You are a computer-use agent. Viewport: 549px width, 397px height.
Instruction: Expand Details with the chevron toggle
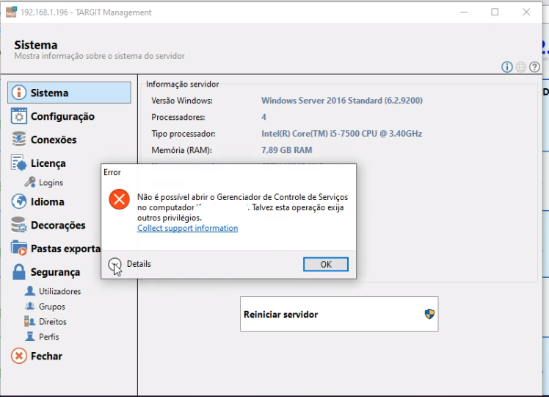[x=114, y=264]
